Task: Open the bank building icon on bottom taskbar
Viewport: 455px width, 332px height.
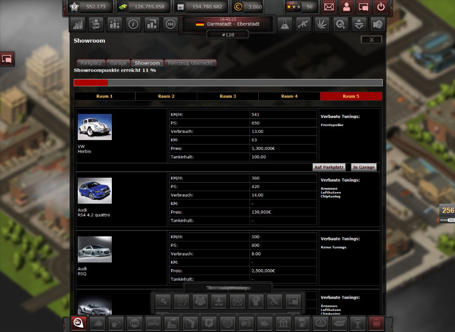Action: 283,323
